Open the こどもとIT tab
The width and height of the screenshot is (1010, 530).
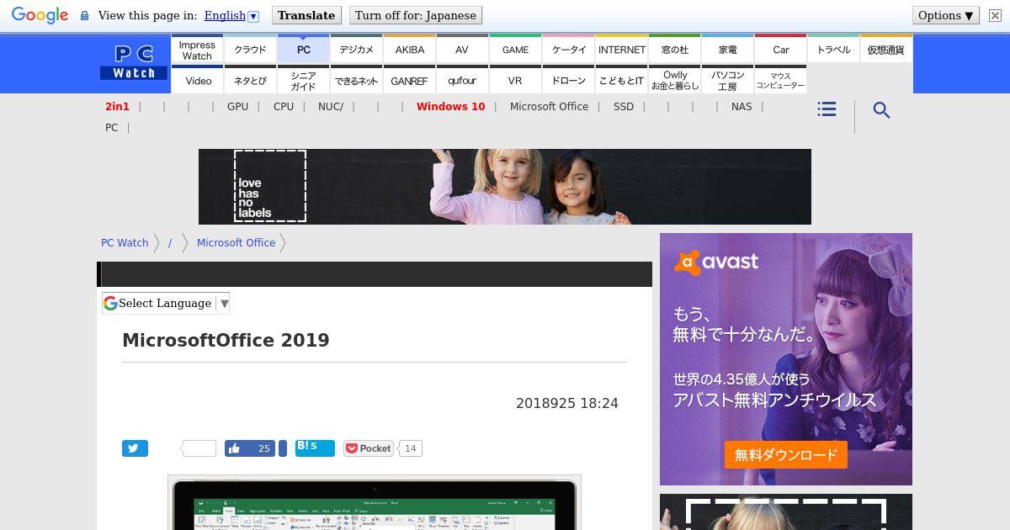pyautogui.click(x=622, y=81)
